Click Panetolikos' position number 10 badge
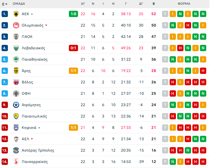211x168 pixels. pyautogui.click(x=5, y=116)
